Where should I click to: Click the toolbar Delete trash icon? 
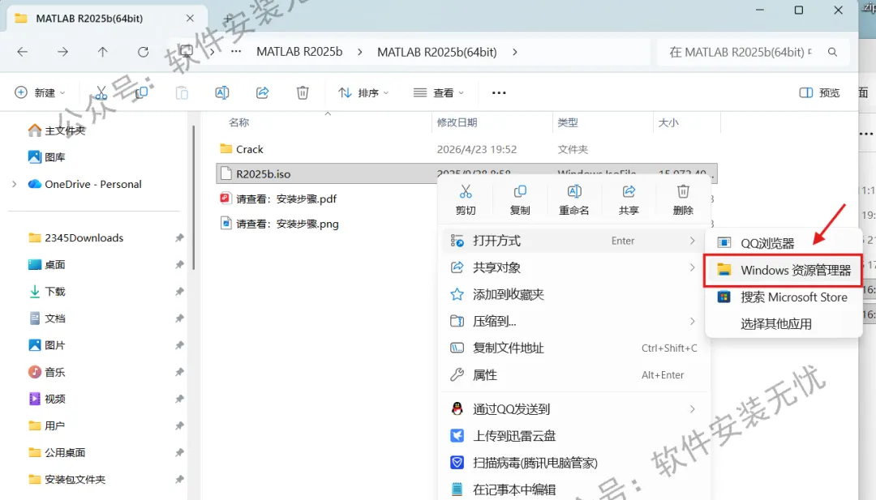point(303,92)
